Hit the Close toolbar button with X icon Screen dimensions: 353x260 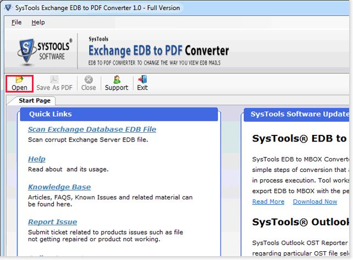[x=89, y=80]
